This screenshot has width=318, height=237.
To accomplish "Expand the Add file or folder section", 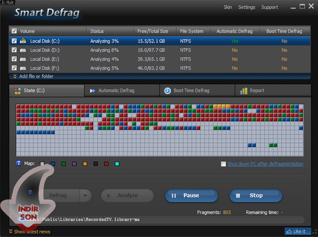I will tap(33, 76).
